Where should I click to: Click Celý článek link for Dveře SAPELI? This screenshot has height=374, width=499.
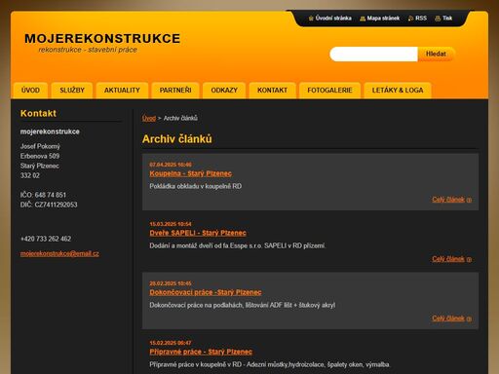[448, 259]
